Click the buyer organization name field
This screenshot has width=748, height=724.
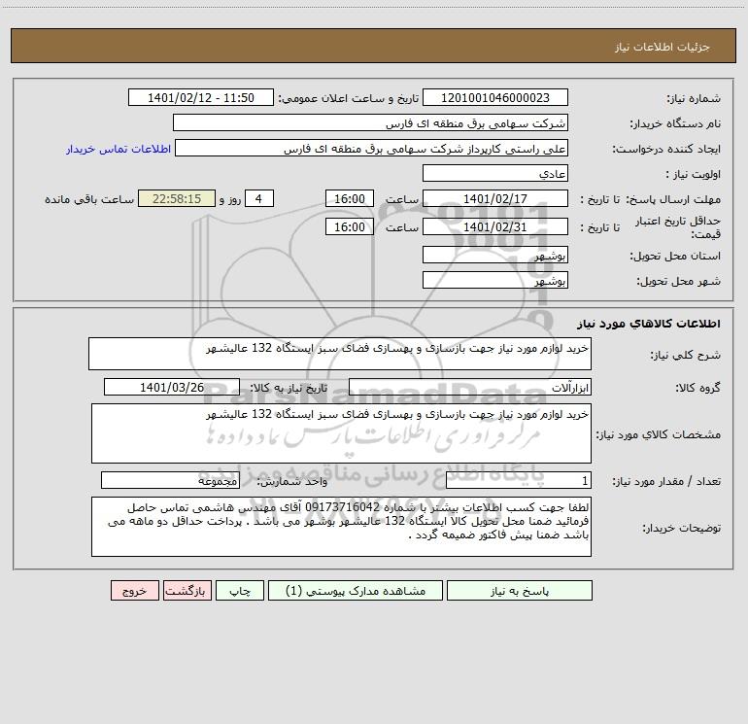coord(370,122)
